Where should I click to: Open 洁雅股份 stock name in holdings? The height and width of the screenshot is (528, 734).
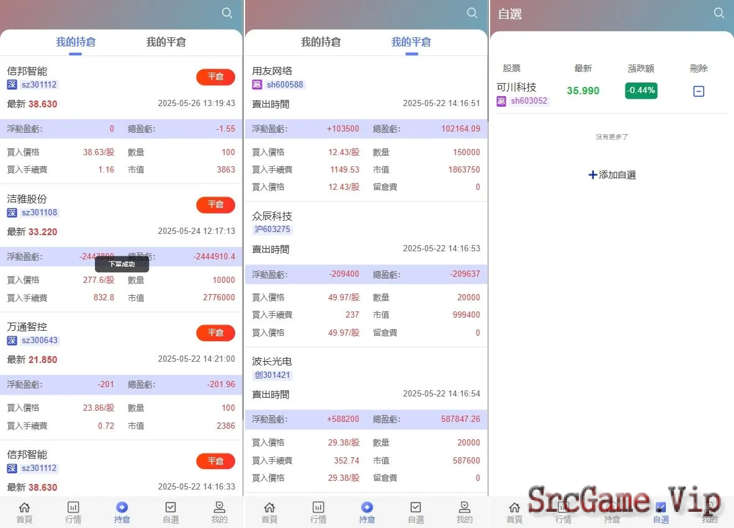tap(27, 199)
